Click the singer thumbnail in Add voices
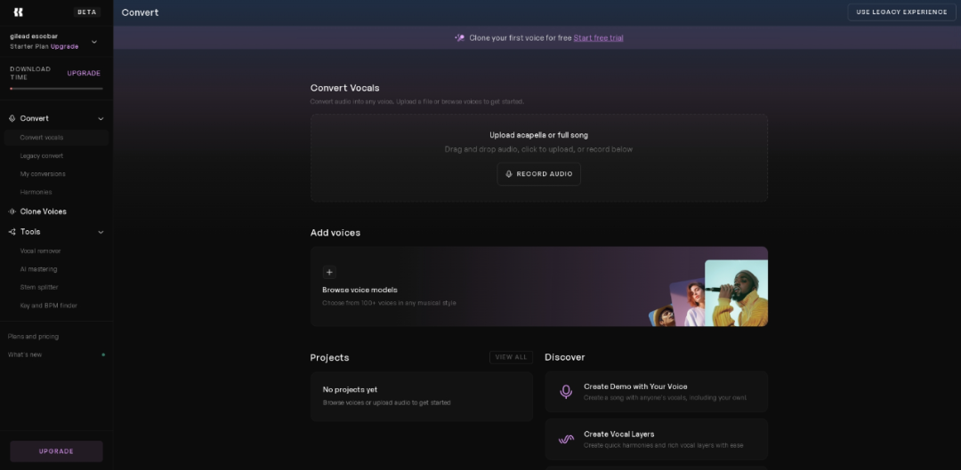The image size is (961, 470). click(735, 292)
